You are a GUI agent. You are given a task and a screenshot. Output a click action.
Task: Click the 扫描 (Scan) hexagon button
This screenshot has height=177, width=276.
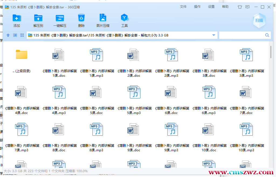pos(259,21)
